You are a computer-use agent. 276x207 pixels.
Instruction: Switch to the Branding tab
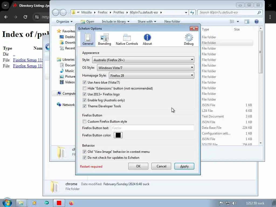point(104,39)
